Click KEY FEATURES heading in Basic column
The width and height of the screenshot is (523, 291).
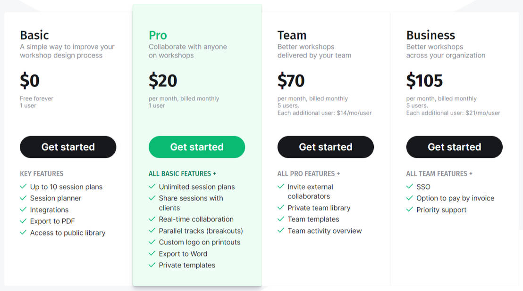point(42,173)
